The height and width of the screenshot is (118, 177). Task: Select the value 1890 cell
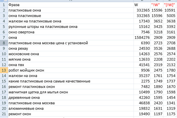[x=157, y=87]
